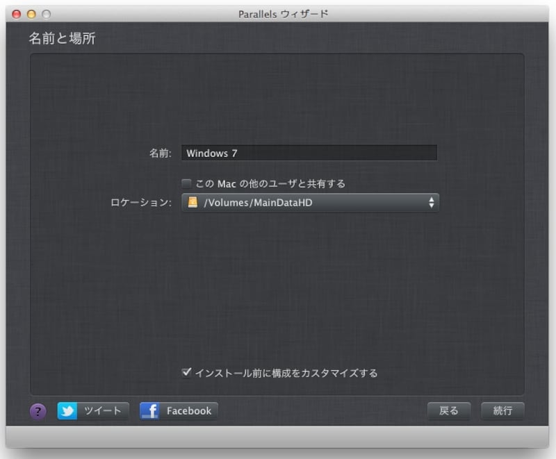Click the 名前 field containing Windows 7

tap(309, 153)
